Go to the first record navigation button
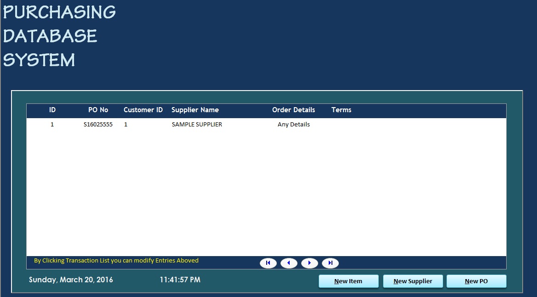Viewport: 537px width, 297px height. point(268,263)
